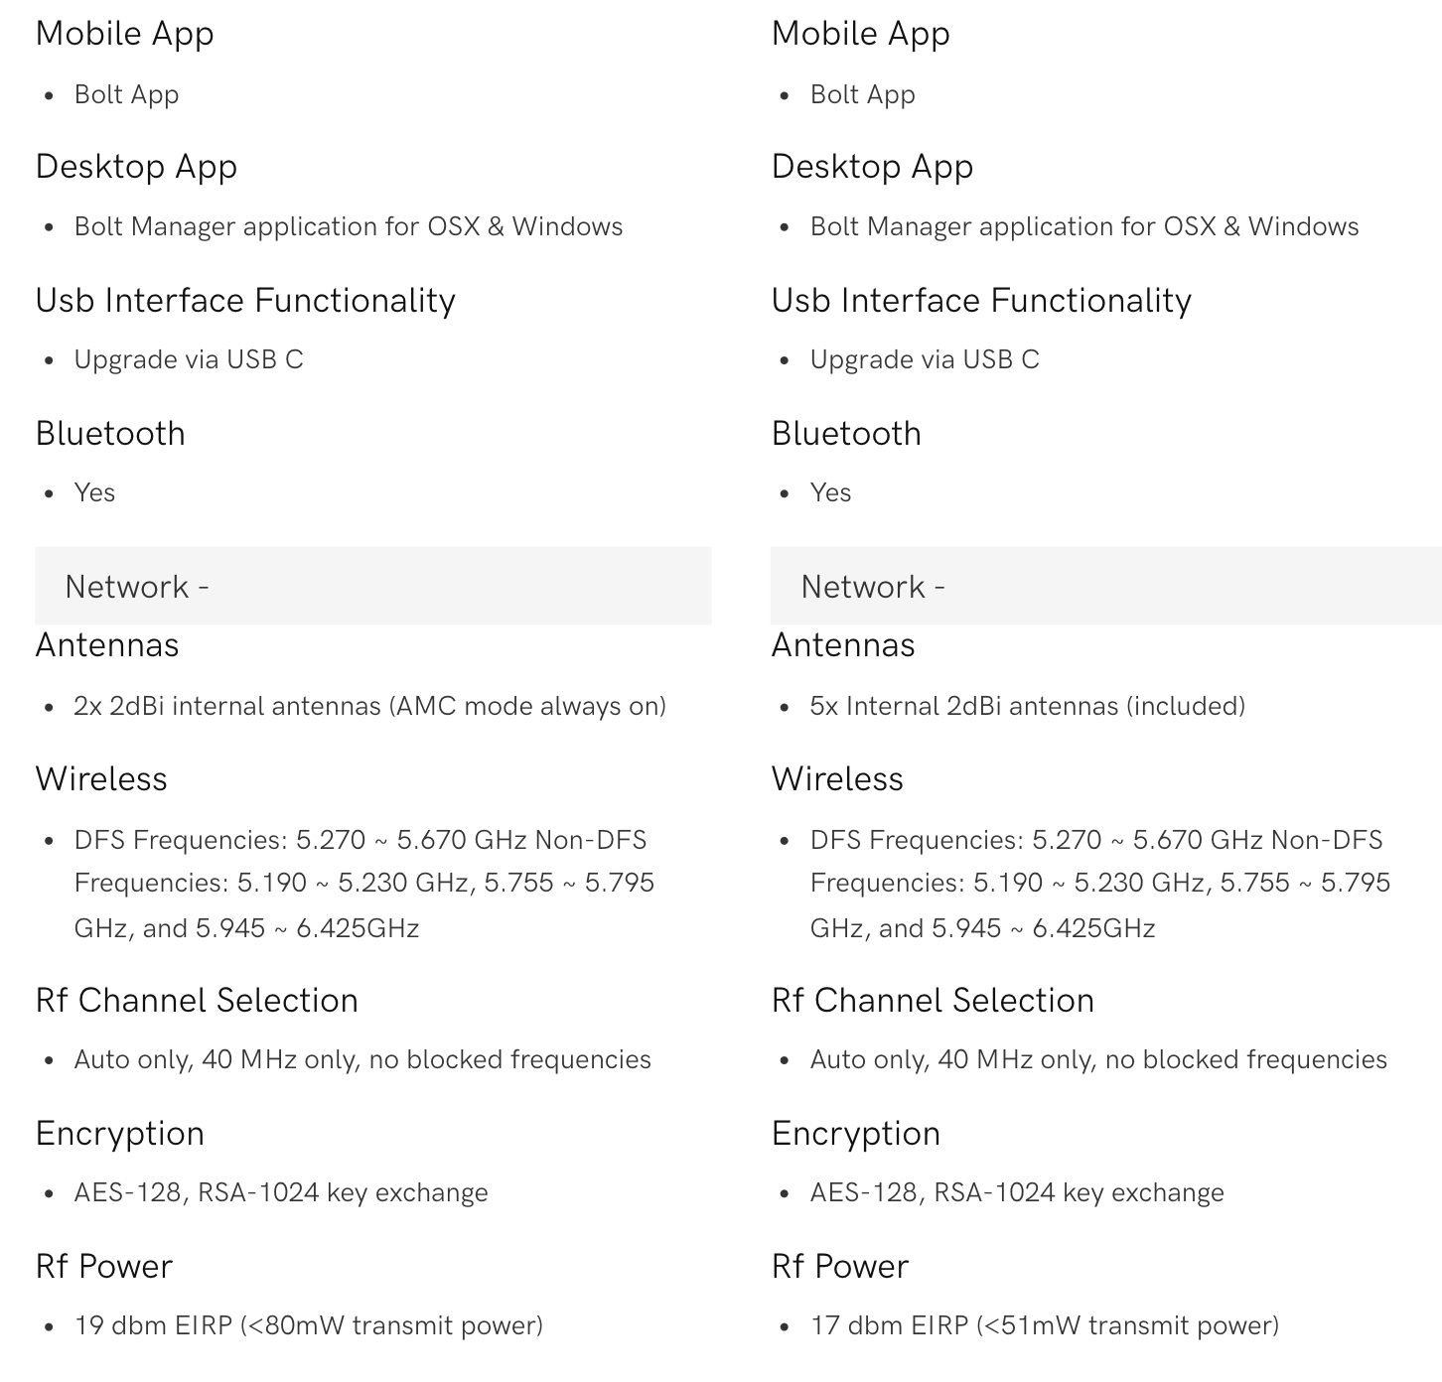Click the left column's Antennas heading

(x=107, y=645)
